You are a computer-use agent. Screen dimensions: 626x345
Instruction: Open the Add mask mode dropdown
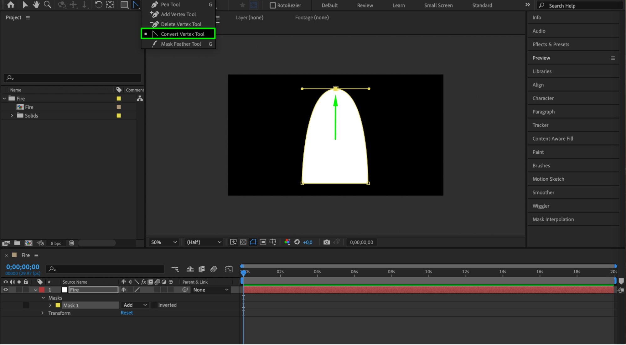pyautogui.click(x=135, y=305)
